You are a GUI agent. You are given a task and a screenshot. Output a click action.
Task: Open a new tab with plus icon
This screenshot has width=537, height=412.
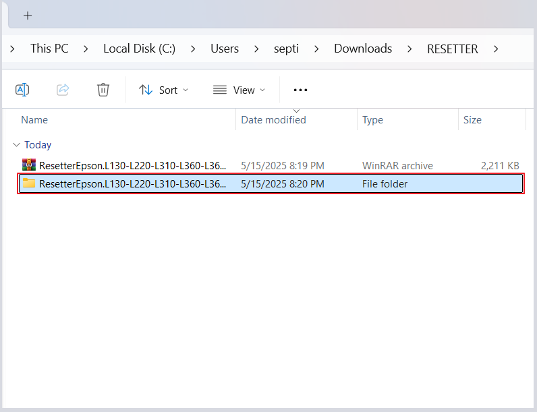coord(28,16)
